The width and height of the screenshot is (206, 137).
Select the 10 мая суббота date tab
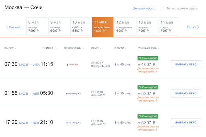[x=80, y=26]
